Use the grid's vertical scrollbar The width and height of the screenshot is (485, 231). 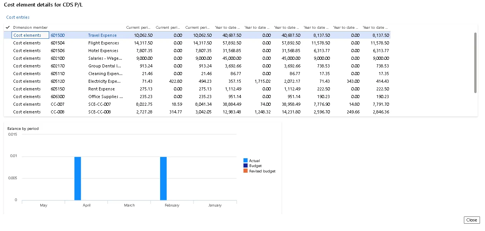tap(475, 62)
